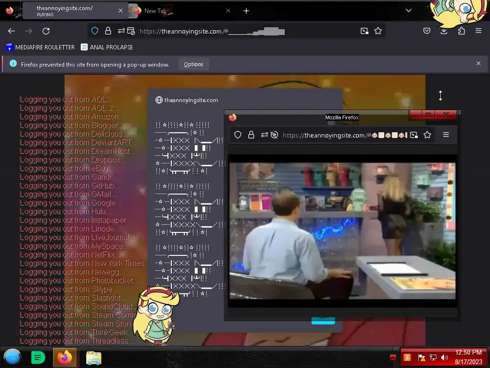Image resolution: width=490 pixels, height=368 pixels.
Task: Click the padlock icon in main address bar
Action: point(108,31)
